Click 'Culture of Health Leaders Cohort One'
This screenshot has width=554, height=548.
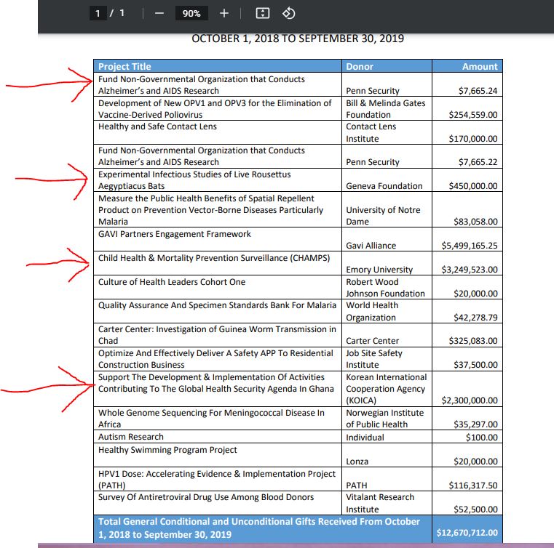[172, 282]
